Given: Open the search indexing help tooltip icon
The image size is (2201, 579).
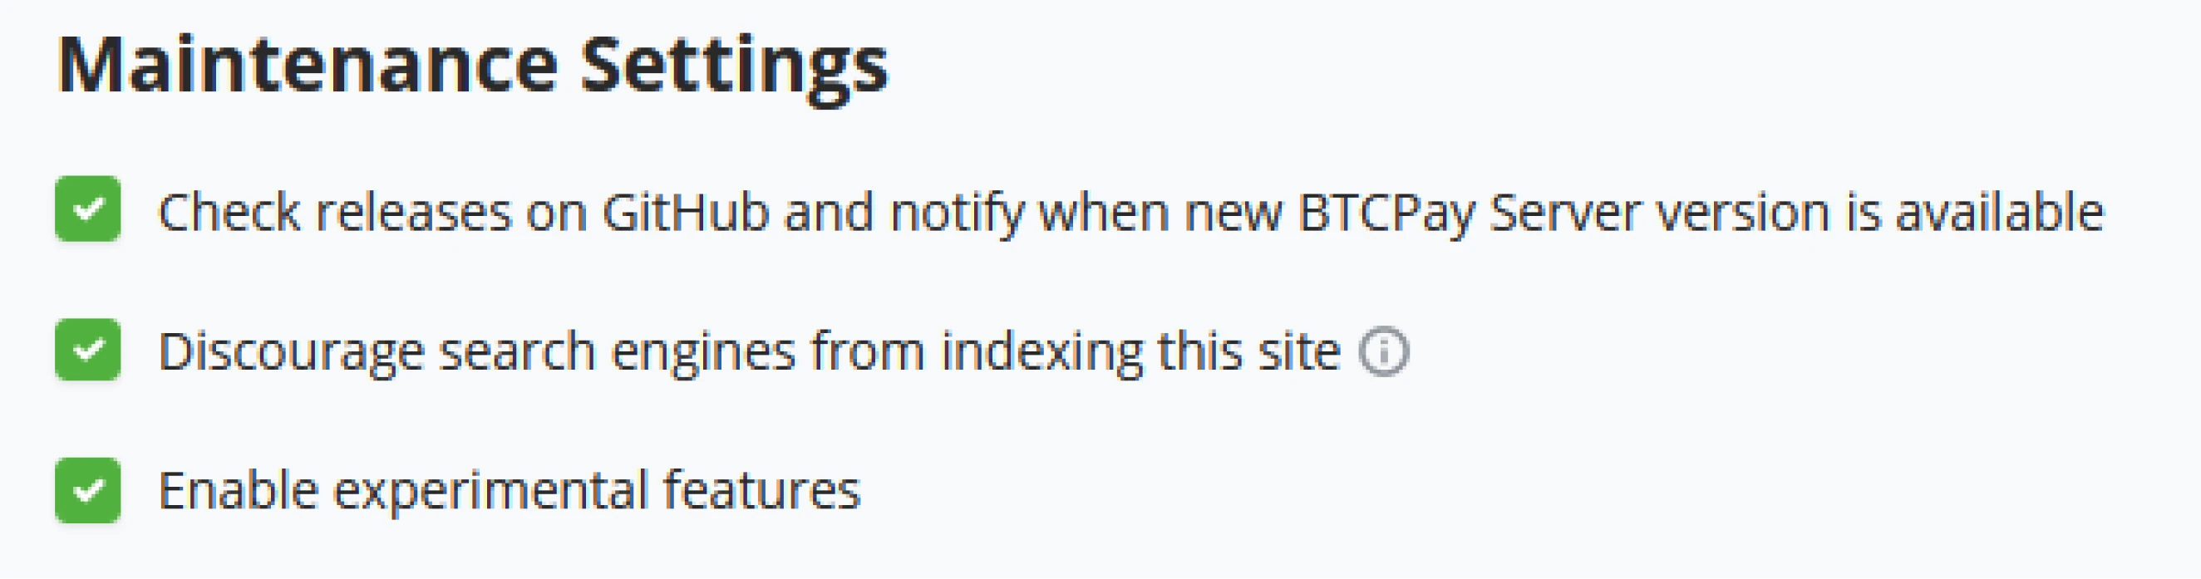Looking at the screenshot, I should pyautogui.click(x=1383, y=351).
